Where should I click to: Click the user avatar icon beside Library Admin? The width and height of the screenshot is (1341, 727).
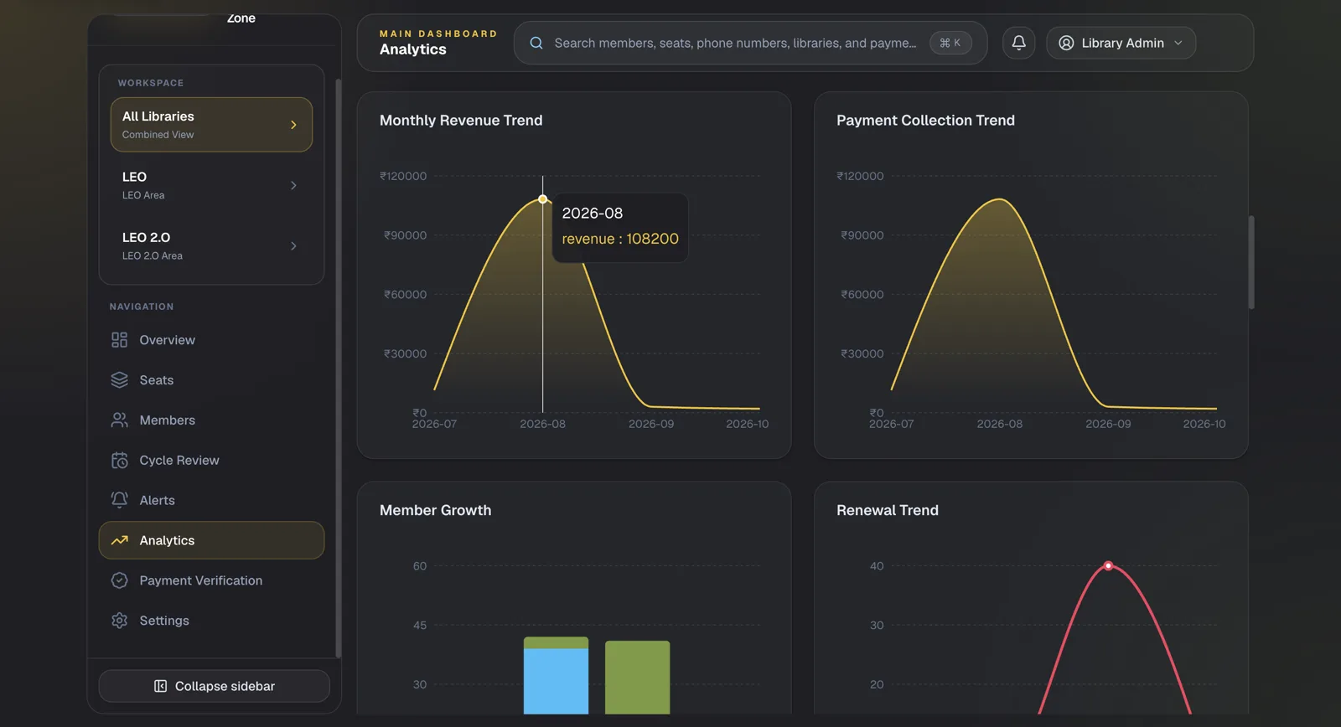click(x=1066, y=43)
